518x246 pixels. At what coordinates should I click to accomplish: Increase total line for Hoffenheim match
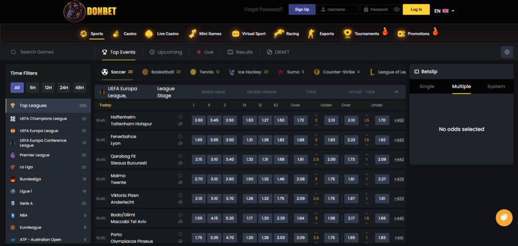(316, 116)
